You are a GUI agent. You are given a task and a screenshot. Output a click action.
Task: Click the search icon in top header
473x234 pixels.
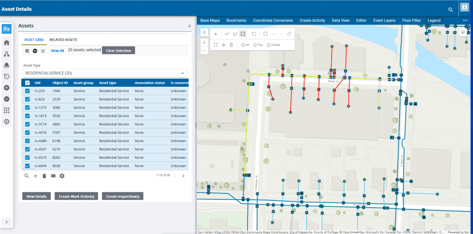[x=450, y=9]
